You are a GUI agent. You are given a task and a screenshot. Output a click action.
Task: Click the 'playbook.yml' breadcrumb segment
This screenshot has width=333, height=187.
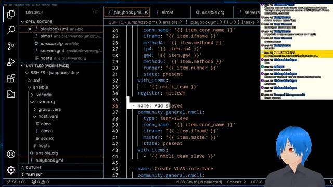[x=204, y=22]
